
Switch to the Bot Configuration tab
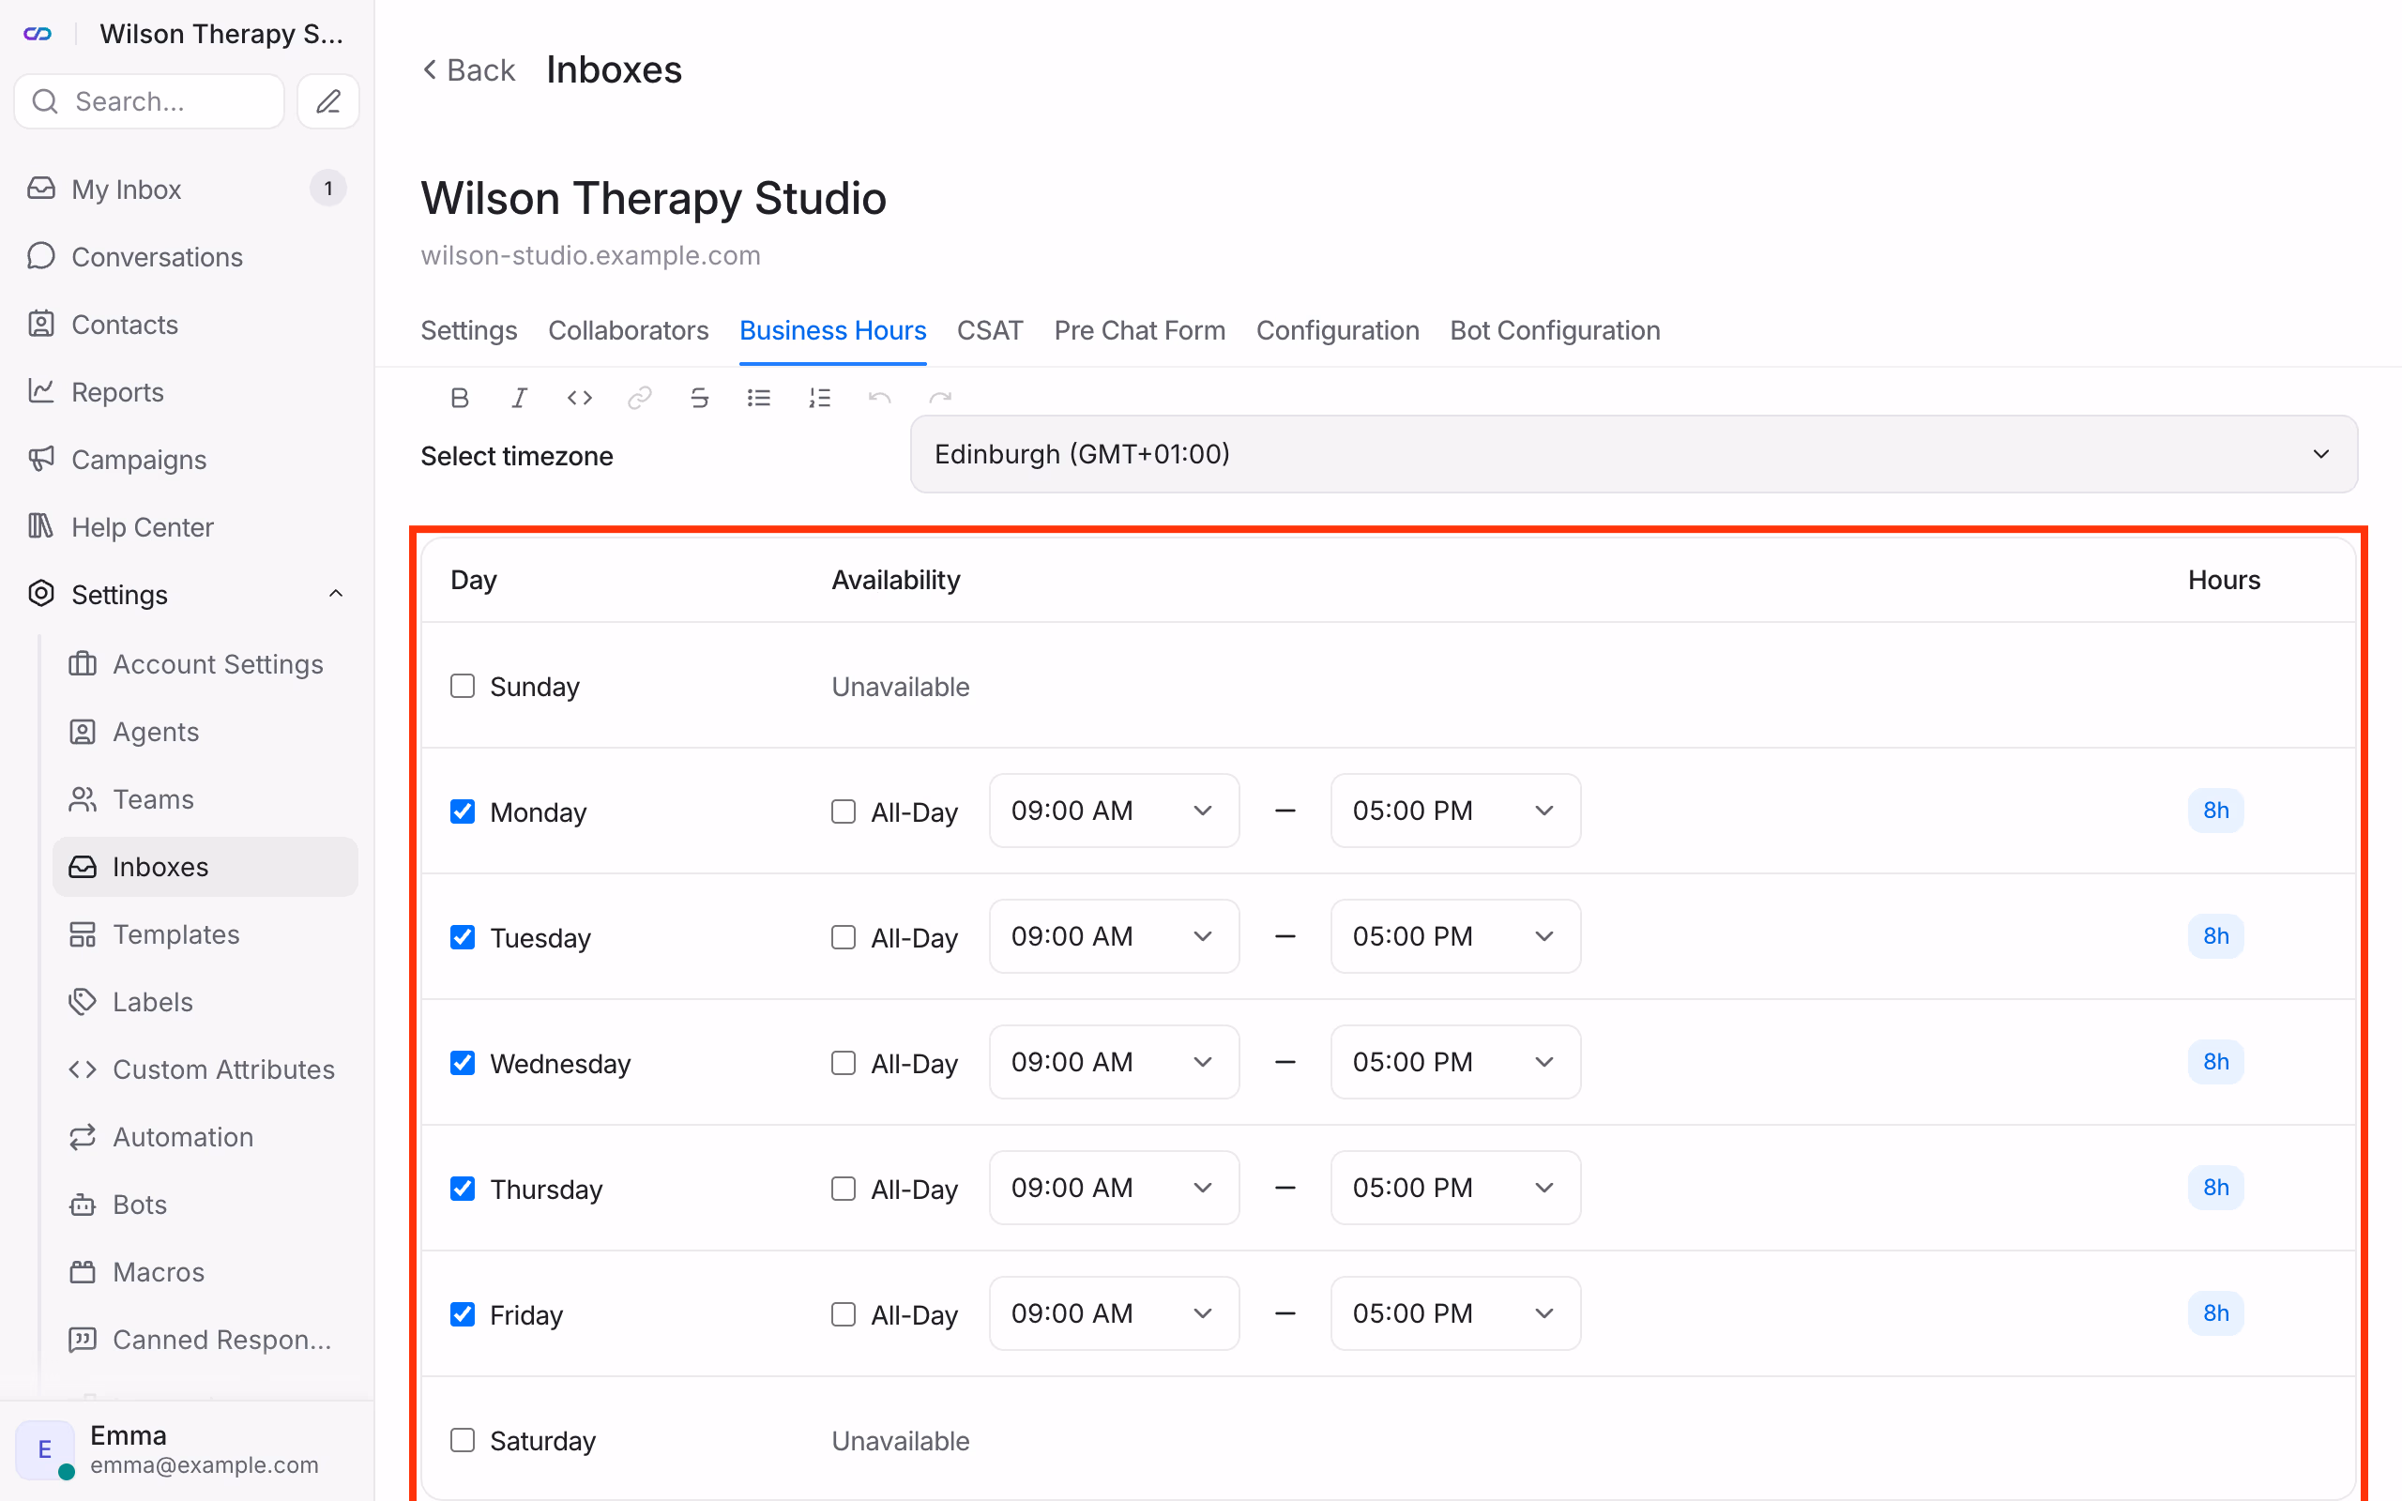(1555, 330)
